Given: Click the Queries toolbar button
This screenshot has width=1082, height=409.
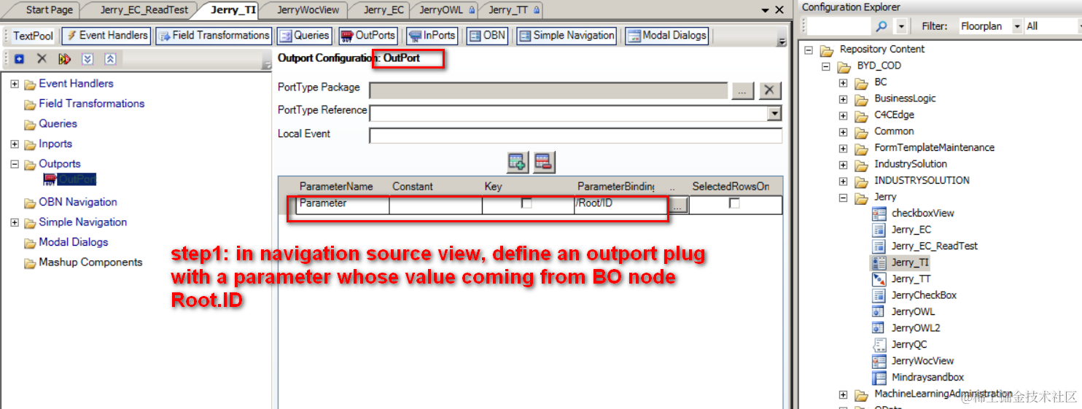Looking at the screenshot, I should click(x=304, y=35).
